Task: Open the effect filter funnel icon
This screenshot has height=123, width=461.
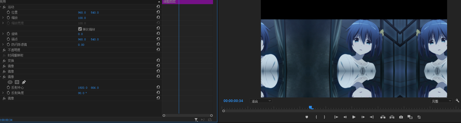Action: 196,120
